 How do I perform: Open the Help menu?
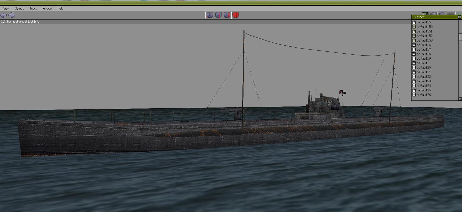(x=60, y=8)
